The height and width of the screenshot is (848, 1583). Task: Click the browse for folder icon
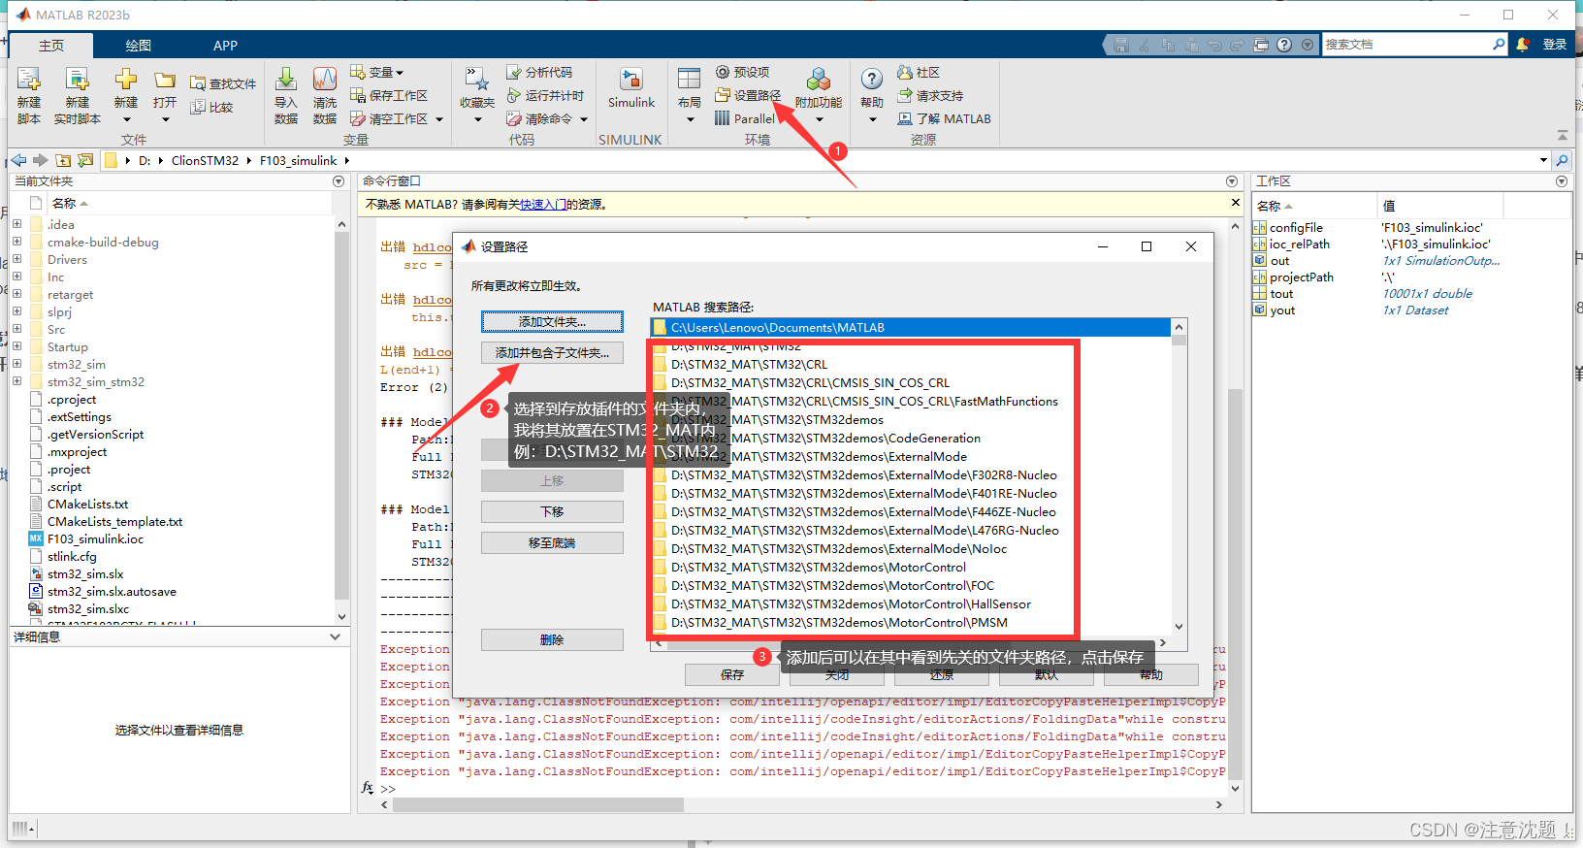[x=85, y=160]
